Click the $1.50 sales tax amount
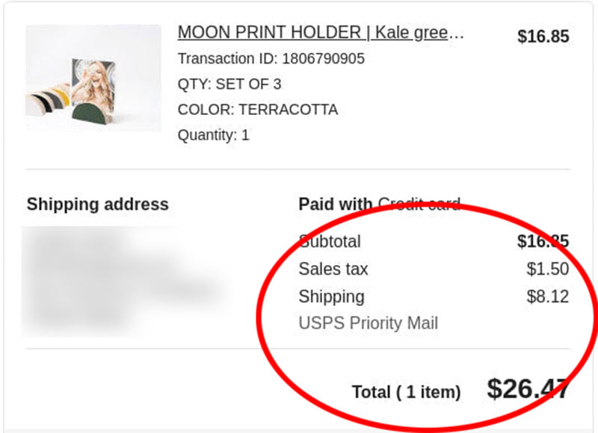Screen dimensions: 598x433 click(547, 269)
